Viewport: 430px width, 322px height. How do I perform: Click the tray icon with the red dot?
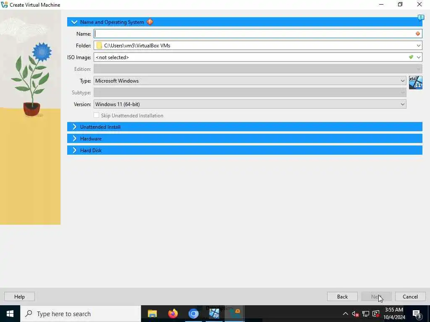pos(376,314)
